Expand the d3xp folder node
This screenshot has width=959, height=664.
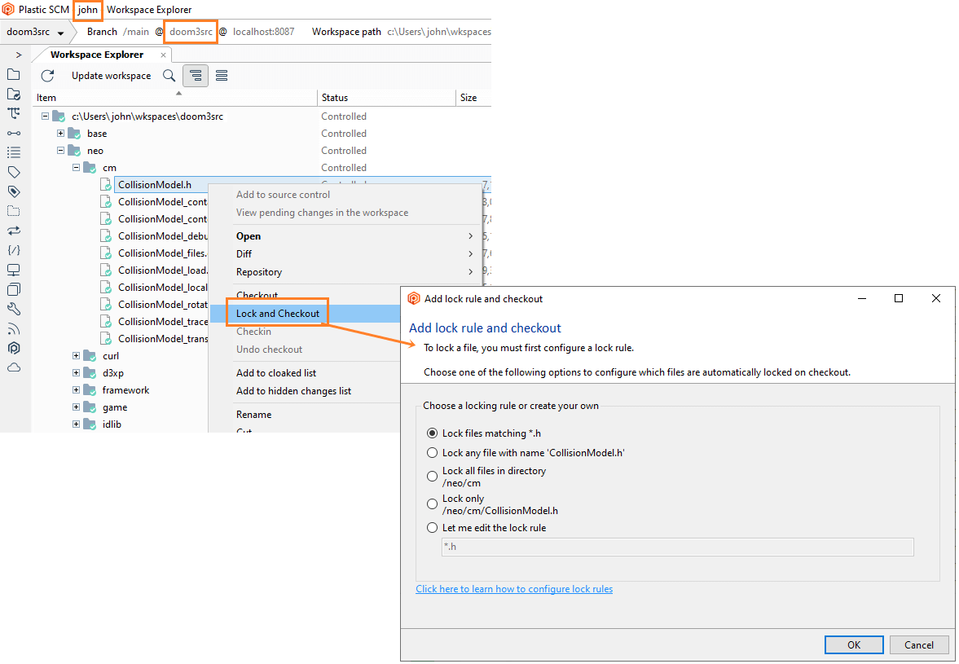tap(76, 373)
